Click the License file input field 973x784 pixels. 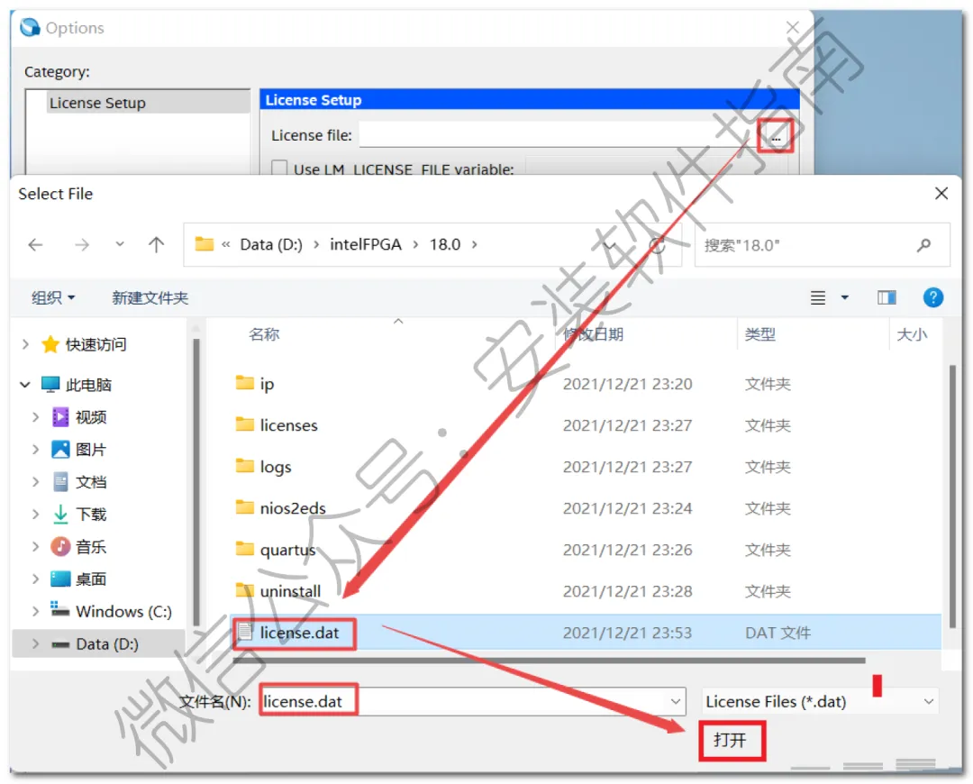click(x=559, y=134)
